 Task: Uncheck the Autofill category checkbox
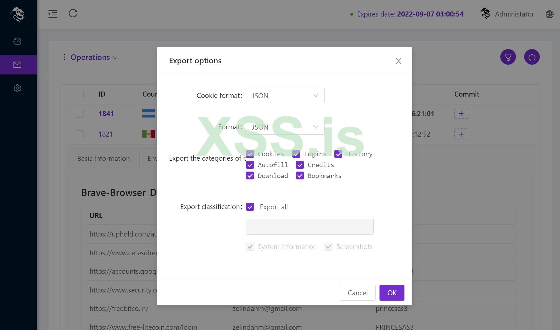coord(250,165)
